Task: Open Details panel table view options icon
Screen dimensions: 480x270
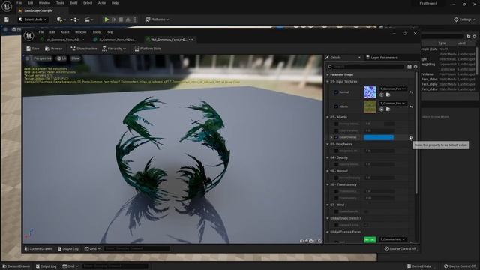Action: [409, 67]
